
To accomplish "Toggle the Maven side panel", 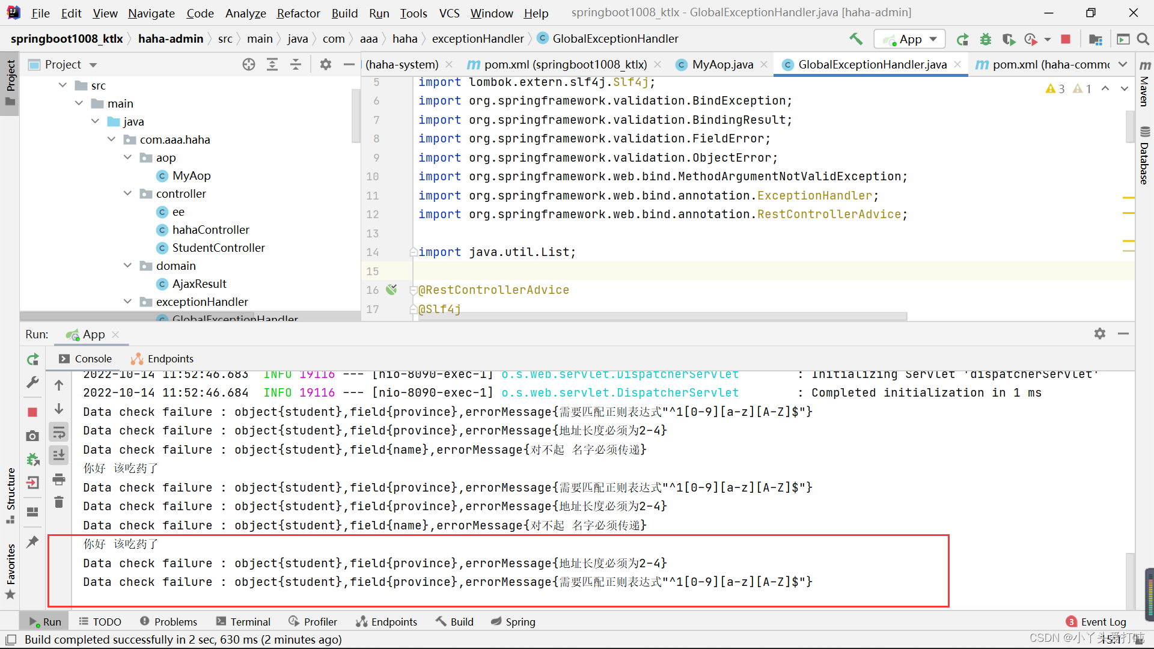I will (x=1145, y=84).
